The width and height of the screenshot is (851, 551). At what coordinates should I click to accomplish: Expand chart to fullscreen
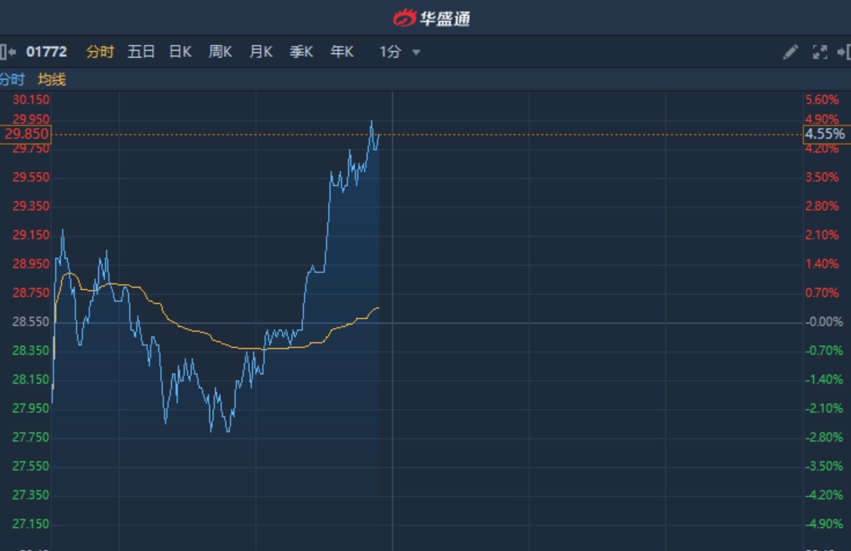(x=820, y=52)
